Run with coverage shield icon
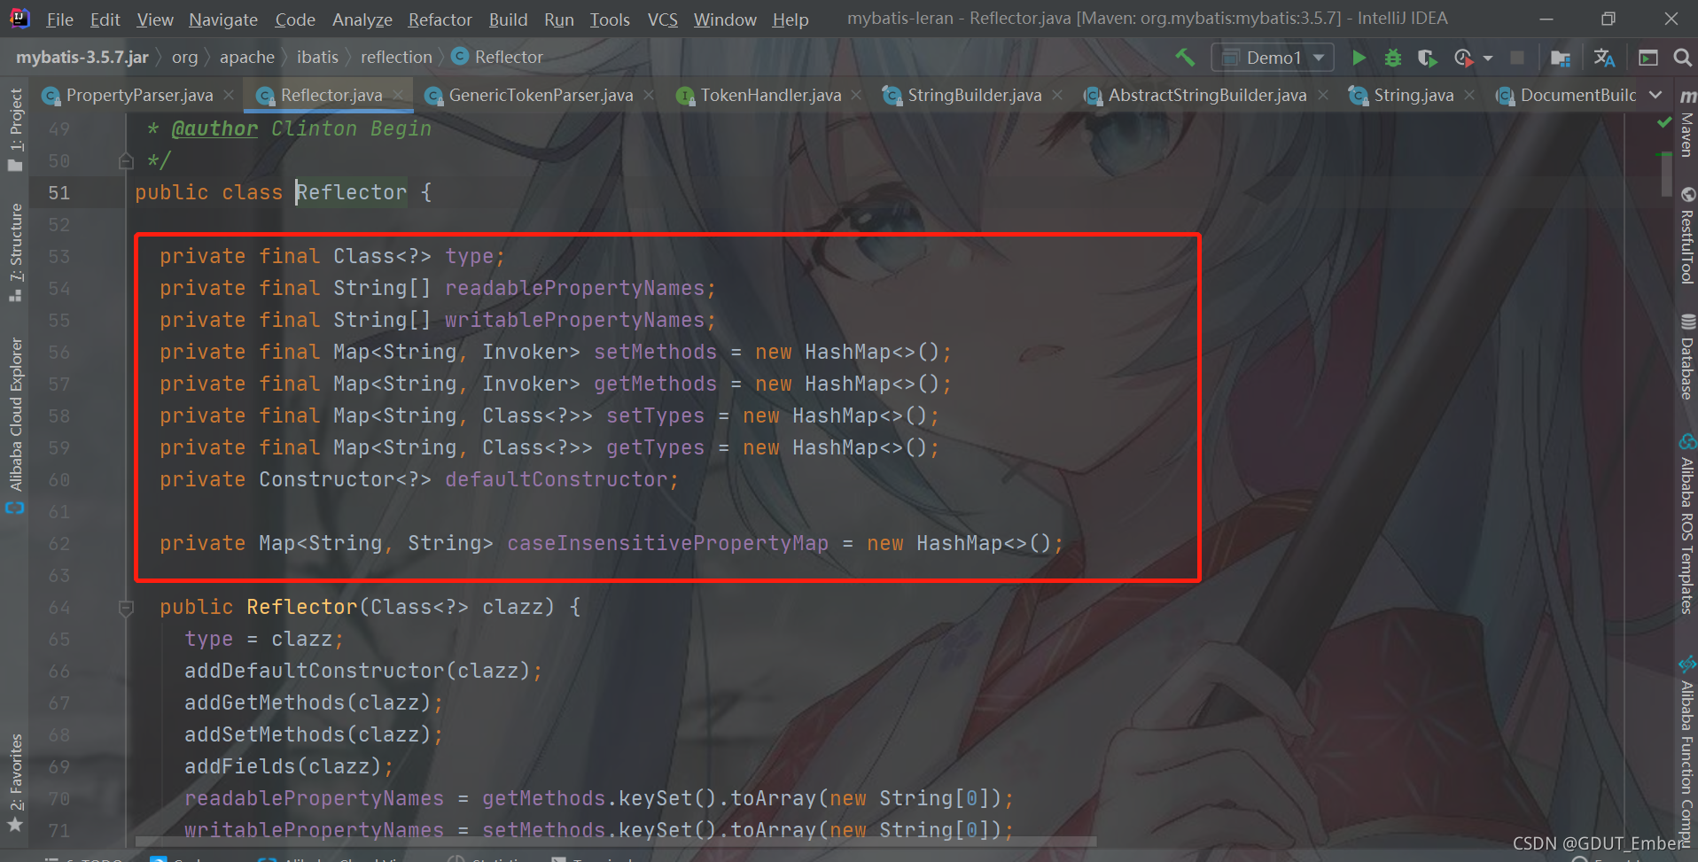This screenshot has height=862, width=1698. (x=1427, y=58)
